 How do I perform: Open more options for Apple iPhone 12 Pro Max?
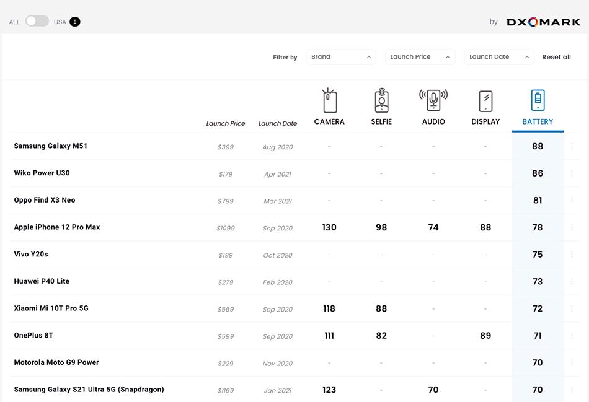[572, 227]
